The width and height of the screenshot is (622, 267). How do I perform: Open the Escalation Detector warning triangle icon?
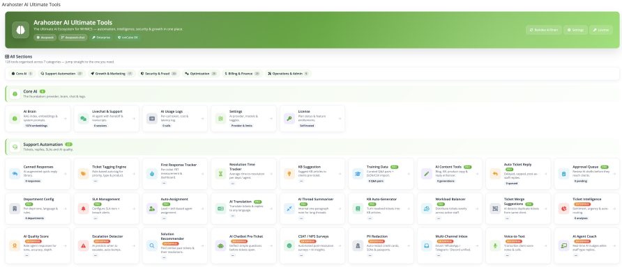point(84,245)
